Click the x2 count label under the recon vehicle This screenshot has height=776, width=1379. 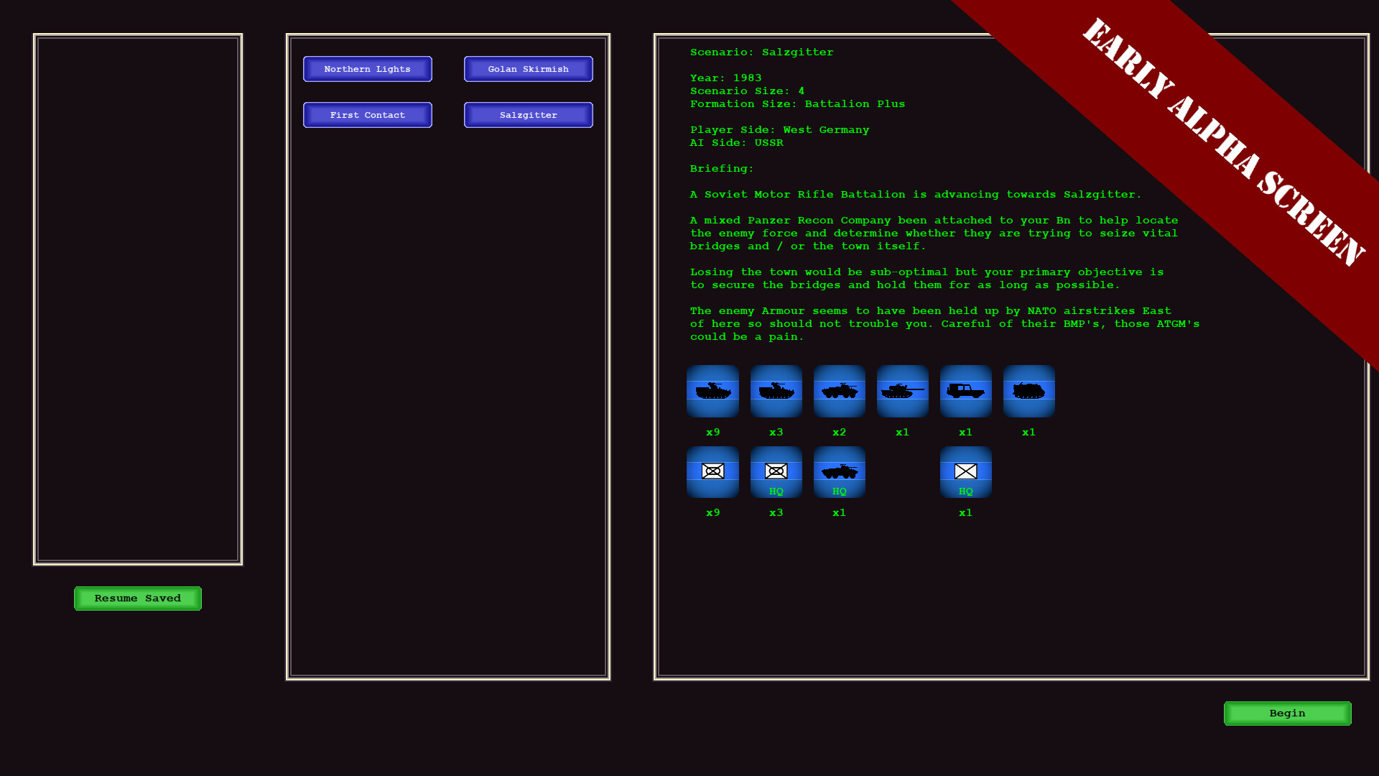click(839, 432)
